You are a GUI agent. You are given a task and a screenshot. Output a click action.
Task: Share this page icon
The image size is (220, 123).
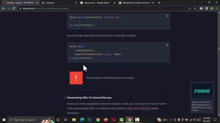coord(189,9)
